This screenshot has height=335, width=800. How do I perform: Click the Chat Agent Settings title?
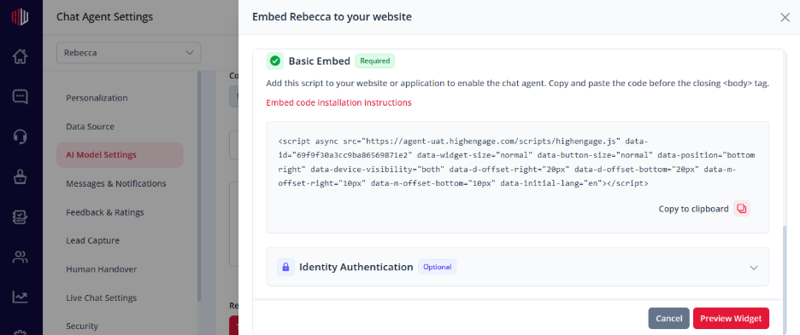[104, 17]
